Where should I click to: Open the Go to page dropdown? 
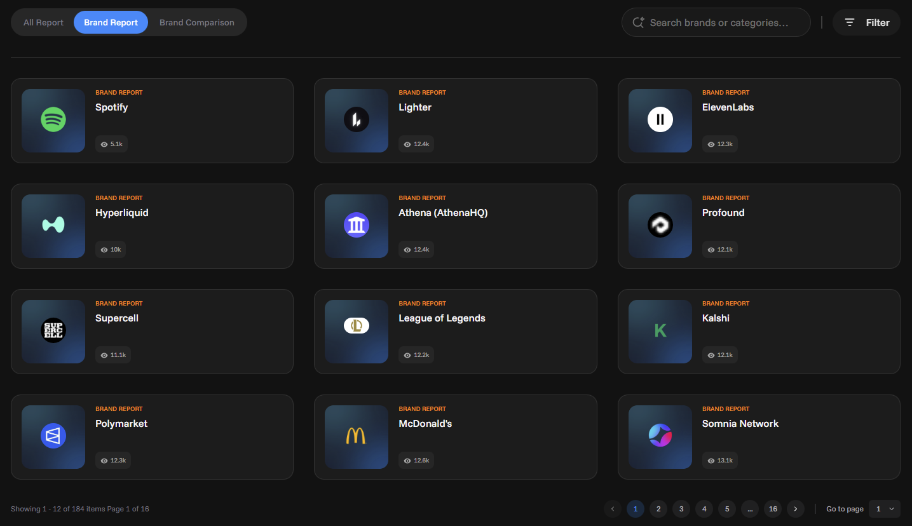pos(884,509)
